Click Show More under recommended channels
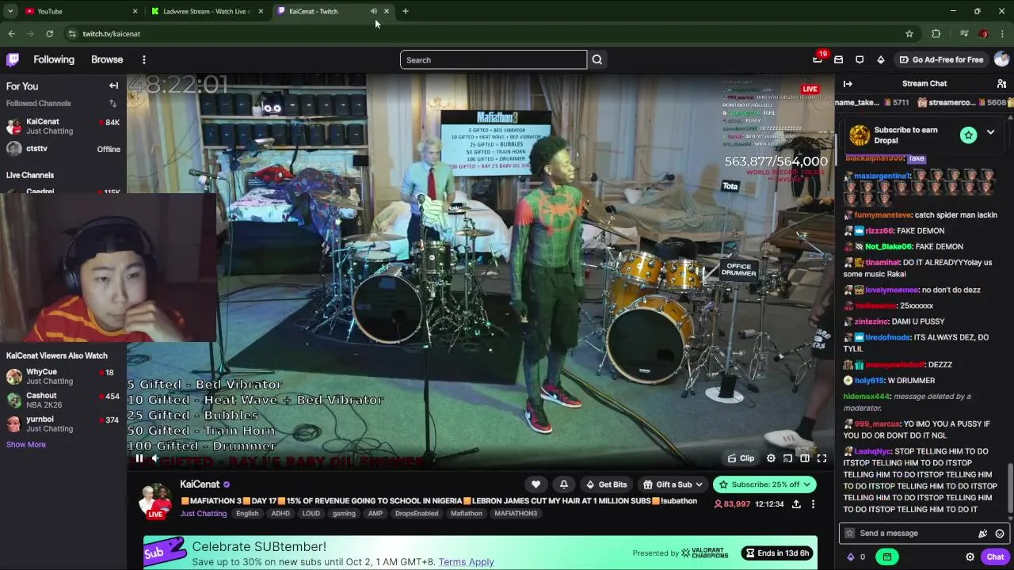Screen dimensions: 1014x570 click(26, 444)
